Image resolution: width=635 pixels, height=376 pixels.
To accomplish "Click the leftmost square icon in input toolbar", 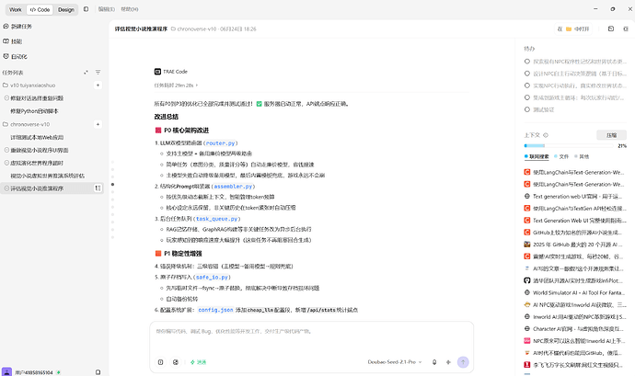I will coord(160,362).
